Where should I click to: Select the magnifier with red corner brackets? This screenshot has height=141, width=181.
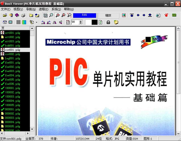point(69,15)
